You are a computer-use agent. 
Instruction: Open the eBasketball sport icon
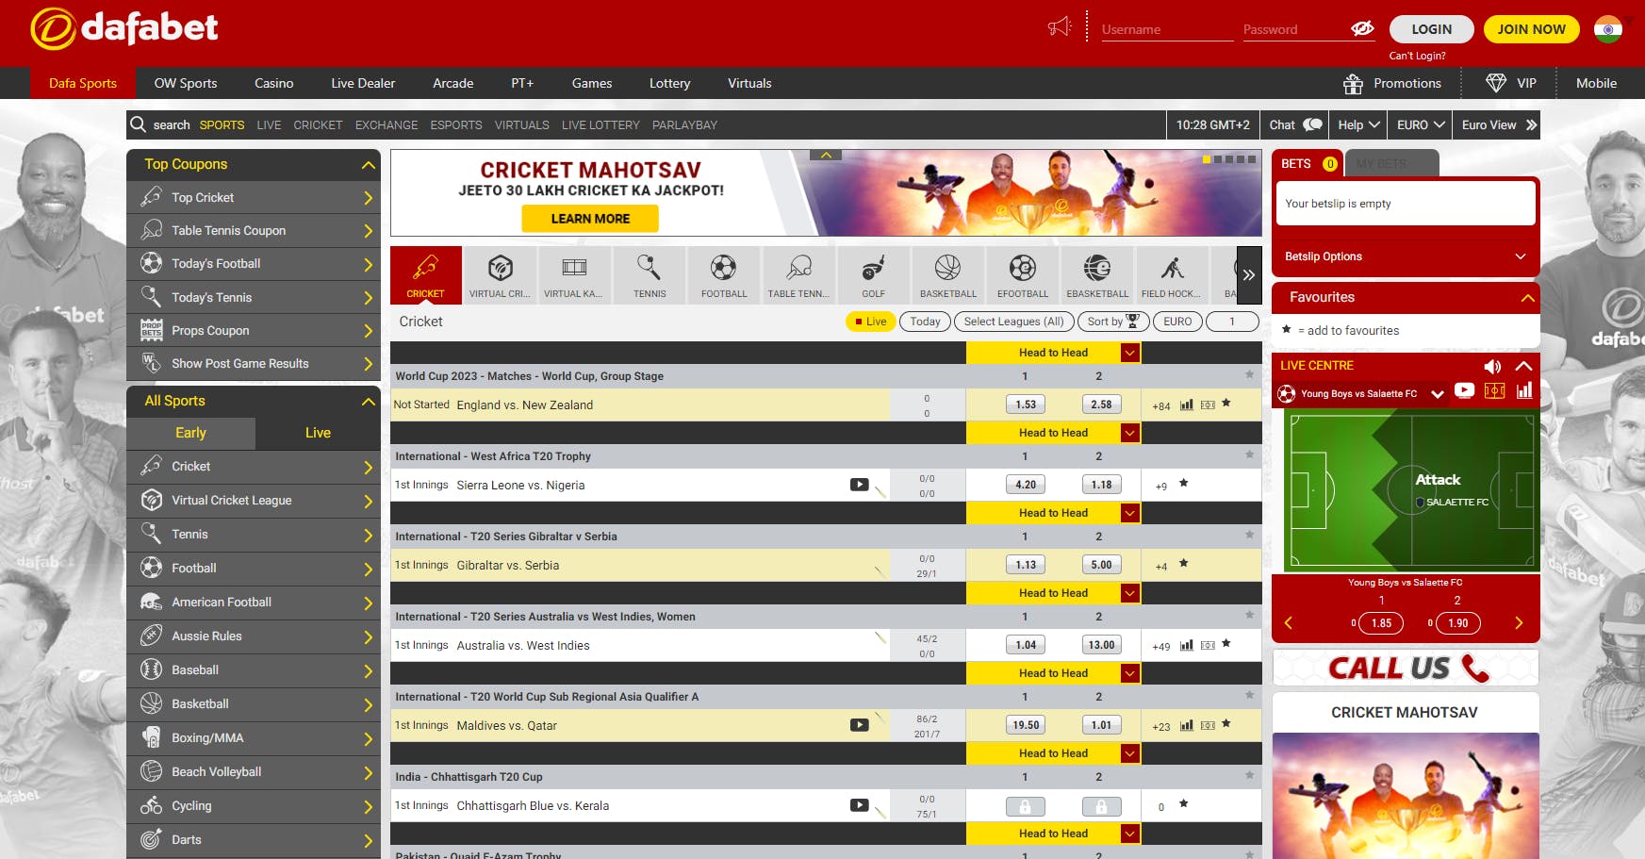click(x=1097, y=274)
